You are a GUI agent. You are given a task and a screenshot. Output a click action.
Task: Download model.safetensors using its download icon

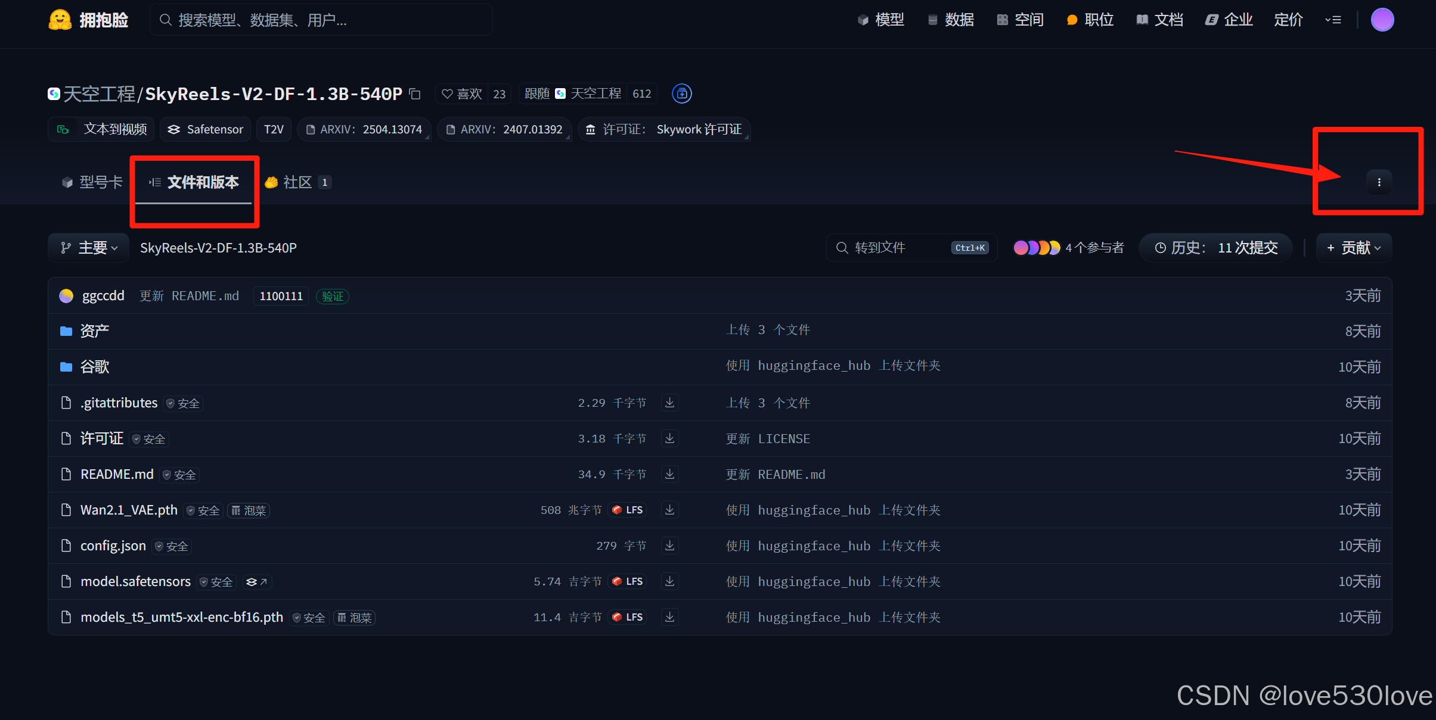[669, 581]
